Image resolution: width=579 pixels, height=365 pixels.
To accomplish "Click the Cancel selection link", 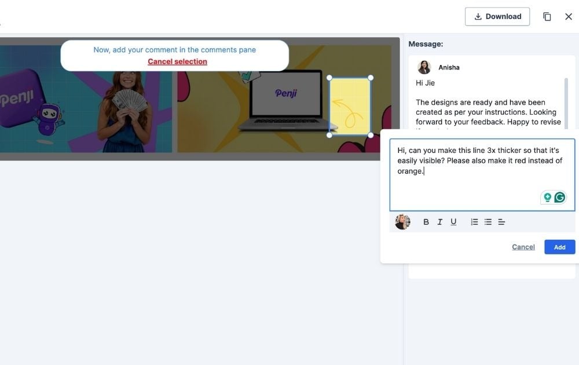I will point(177,61).
